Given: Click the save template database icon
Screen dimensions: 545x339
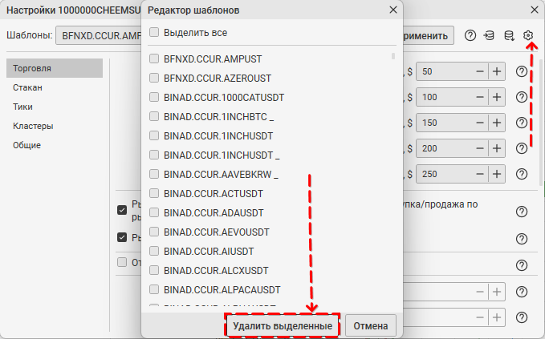Looking at the screenshot, I should [x=509, y=35].
